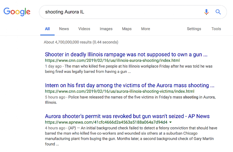The image size is (233, 152).
Task: Expand dropdown arrow beside apnews.com URL
Action: pos(171,122)
